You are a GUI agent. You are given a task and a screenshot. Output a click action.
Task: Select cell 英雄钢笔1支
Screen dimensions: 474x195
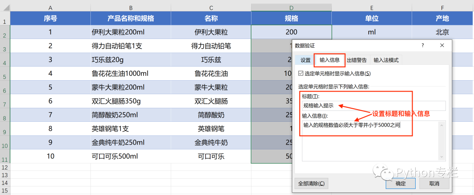[131, 129]
